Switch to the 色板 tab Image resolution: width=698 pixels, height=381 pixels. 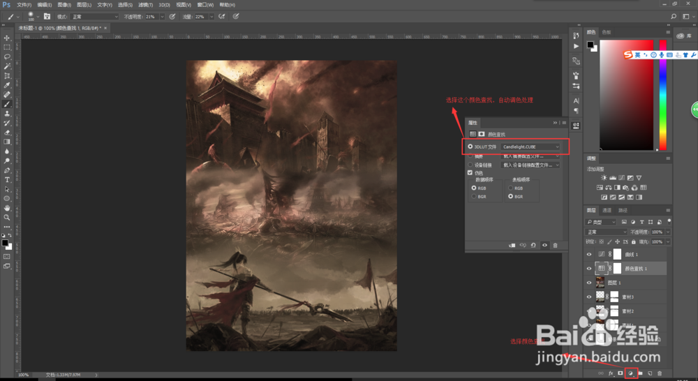click(x=607, y=32)
